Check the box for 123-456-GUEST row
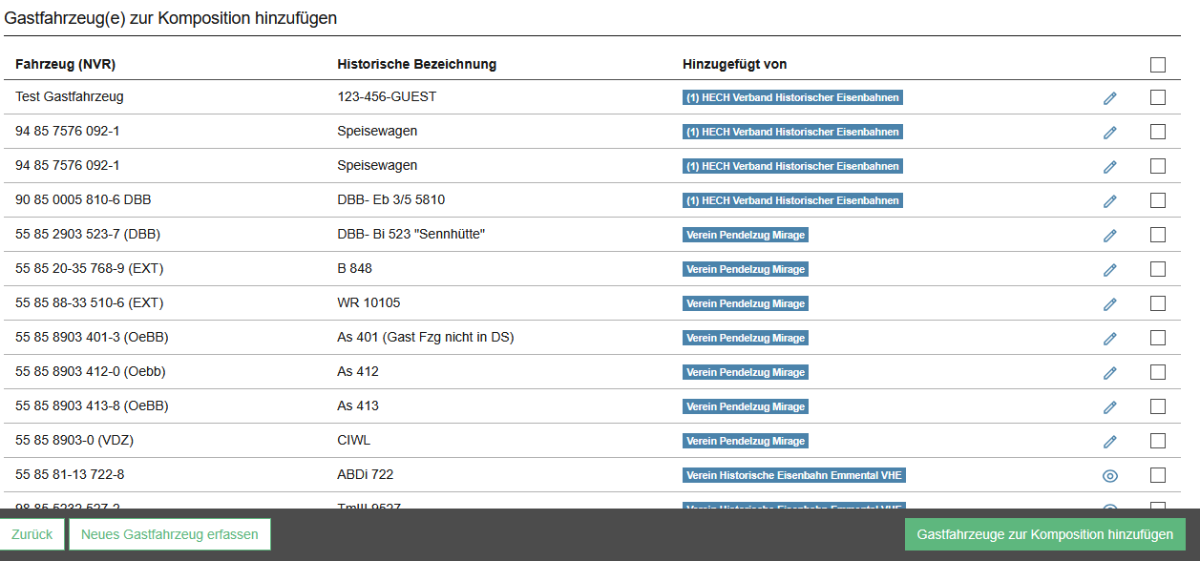 point(1158,97)
